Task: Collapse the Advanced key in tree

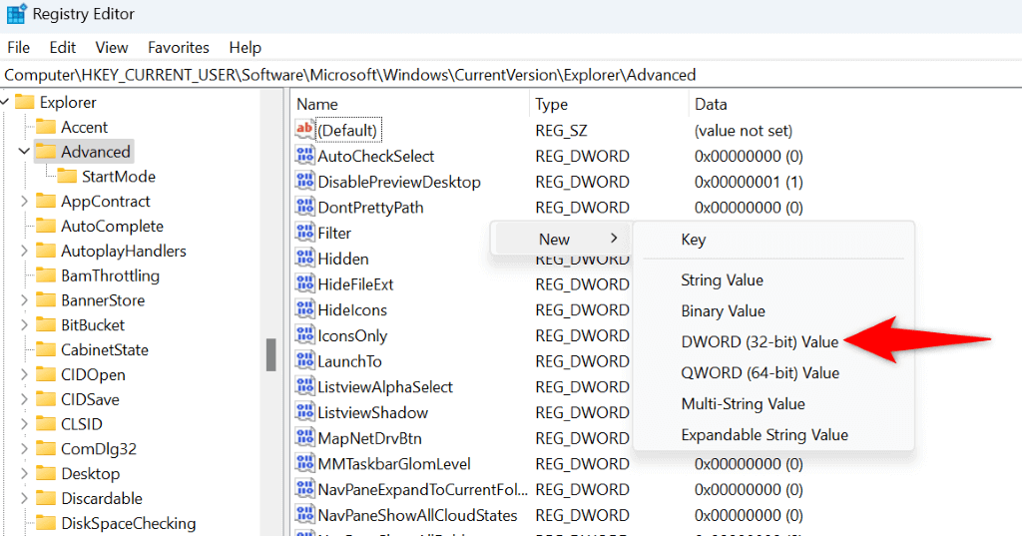Action: (24, 152)
